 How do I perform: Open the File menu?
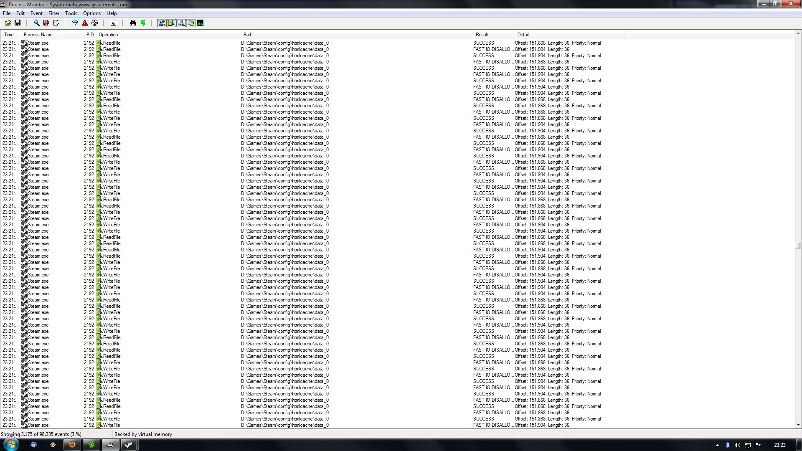pyautogui.click(x=7, y=13)
